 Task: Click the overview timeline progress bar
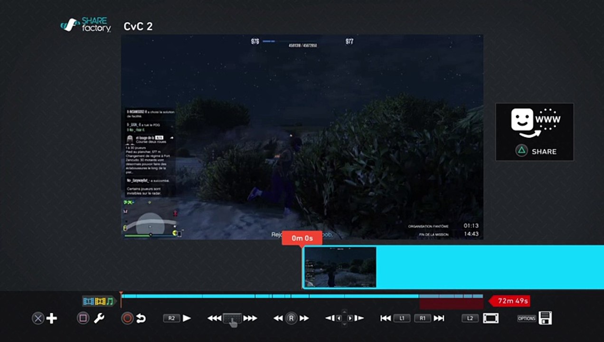302,296
